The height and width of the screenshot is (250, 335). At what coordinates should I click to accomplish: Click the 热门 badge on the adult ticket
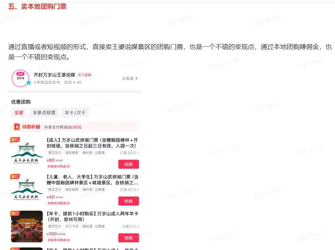coord(15,139)
